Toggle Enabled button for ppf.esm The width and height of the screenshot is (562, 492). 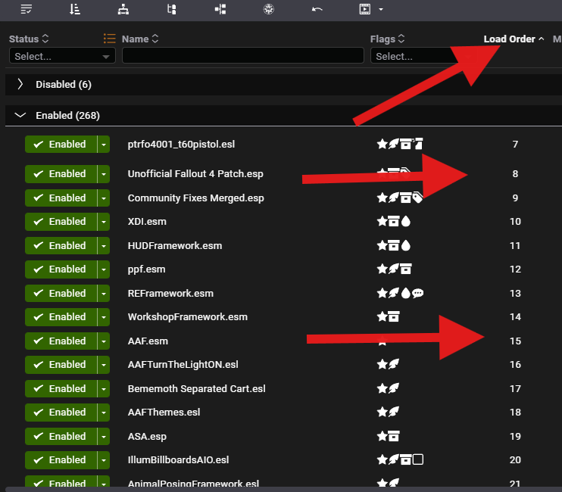61,269
